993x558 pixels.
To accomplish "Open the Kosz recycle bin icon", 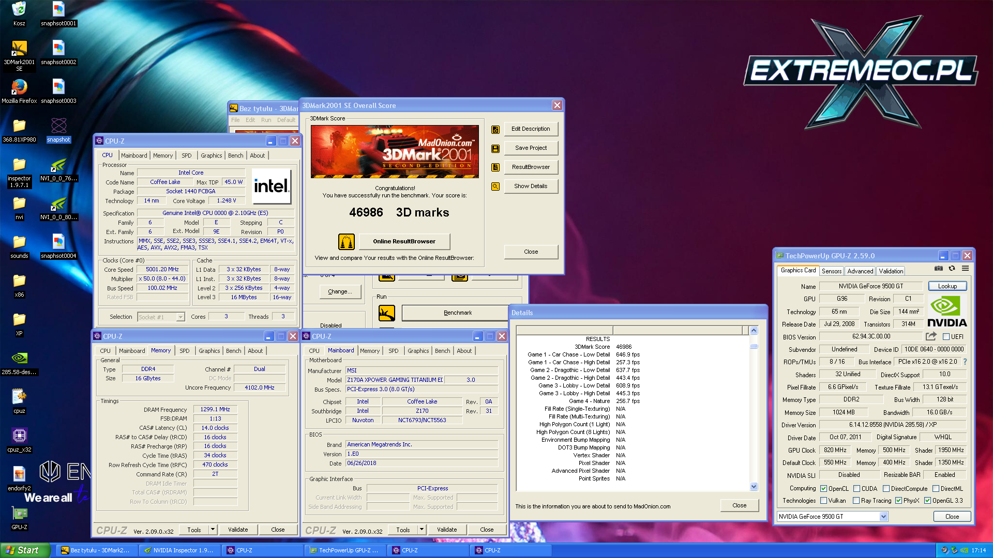I will tap(19, 9).
